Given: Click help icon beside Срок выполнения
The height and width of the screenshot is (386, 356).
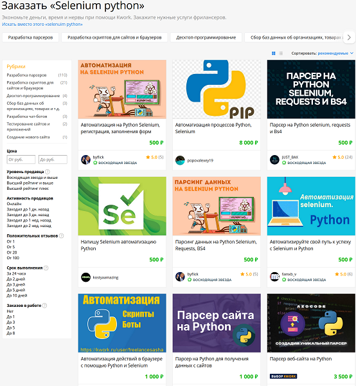Looking at the screenshot, I should (x=46, y=268).
